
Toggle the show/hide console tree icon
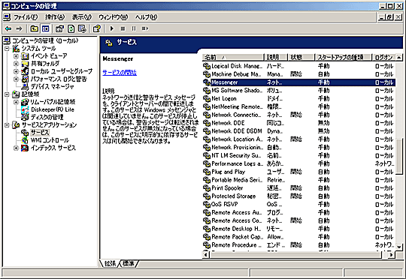46,28
